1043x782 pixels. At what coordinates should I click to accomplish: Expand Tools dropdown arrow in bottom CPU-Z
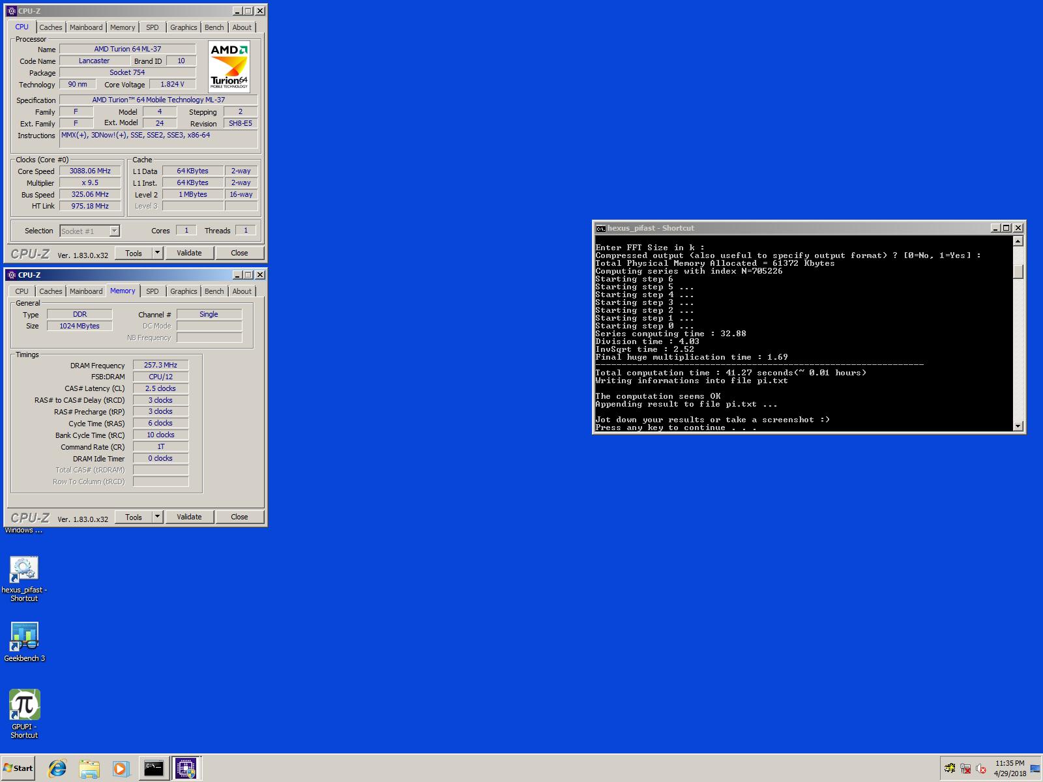pos(157,517)
